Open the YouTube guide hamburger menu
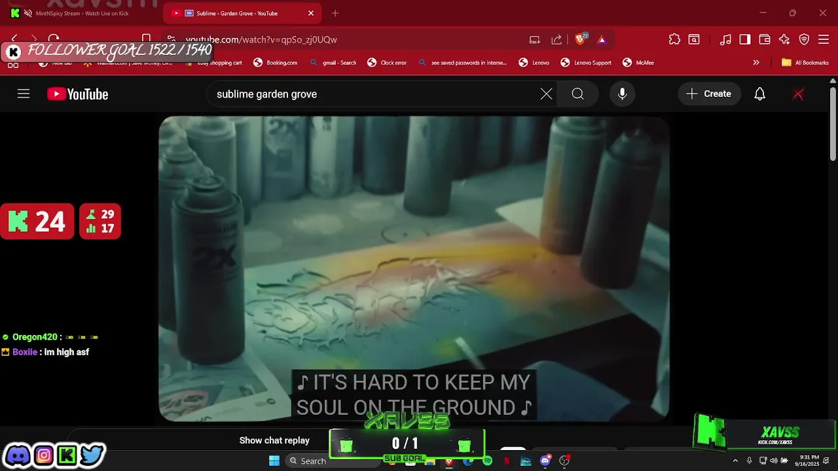This screenshot has height=471, width=838. pyautogui.click(x=24, y=94)
